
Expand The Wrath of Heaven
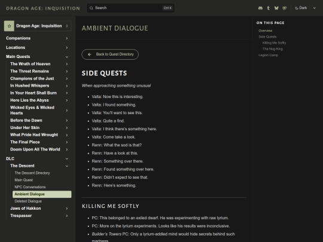click(39, 64)
